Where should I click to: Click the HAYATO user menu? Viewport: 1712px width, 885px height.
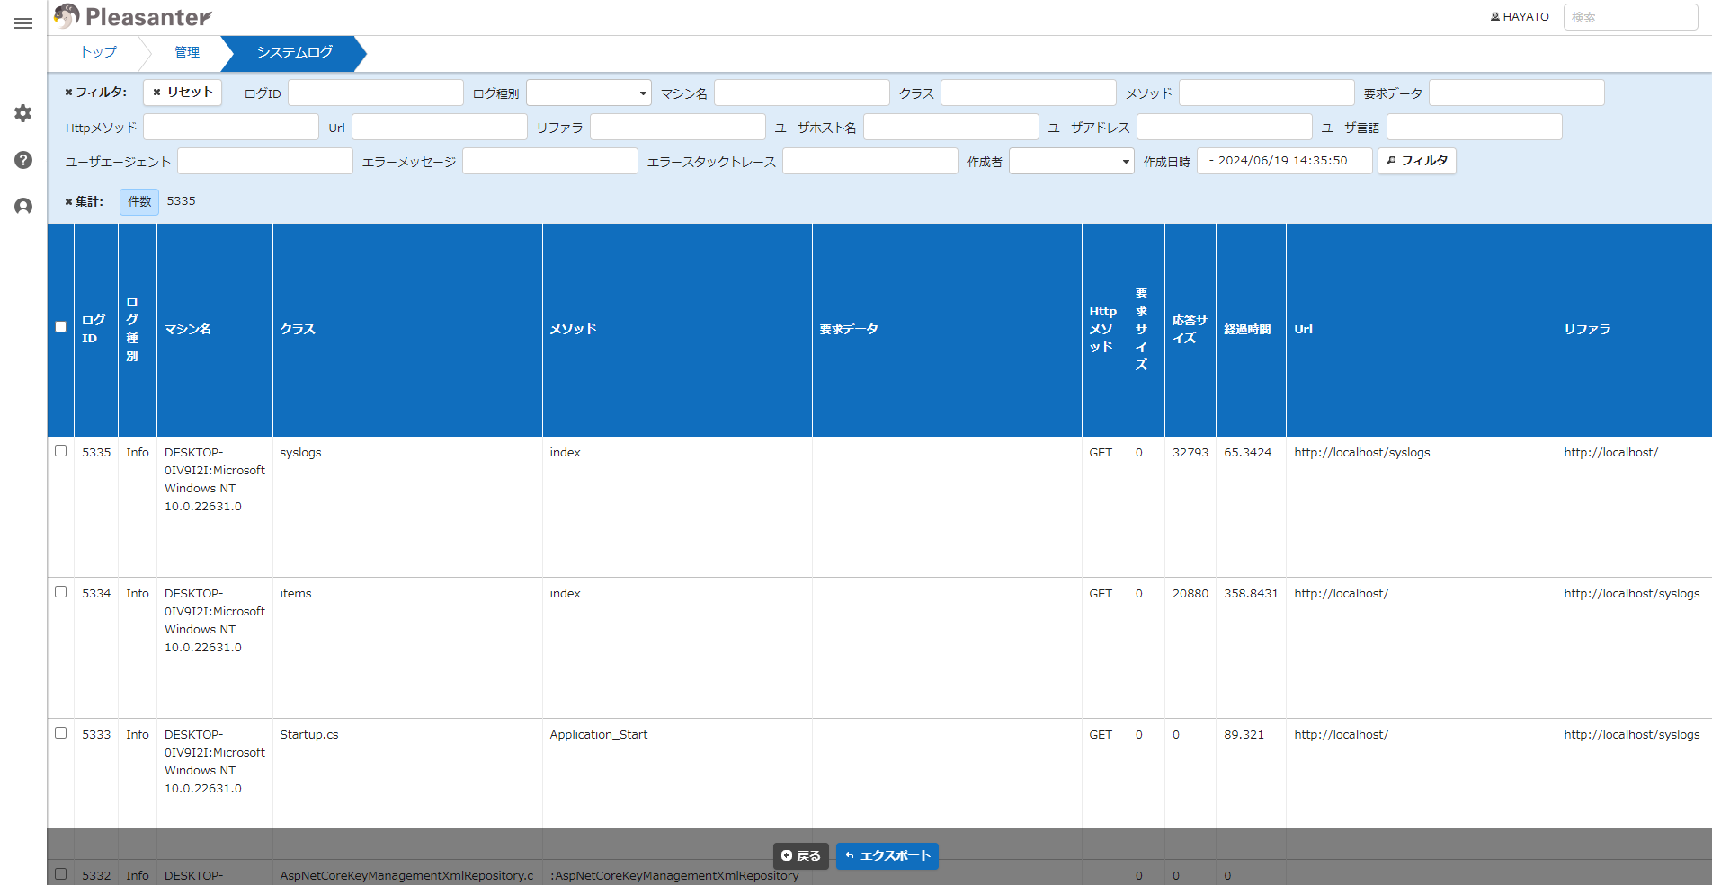point(1520,17)
